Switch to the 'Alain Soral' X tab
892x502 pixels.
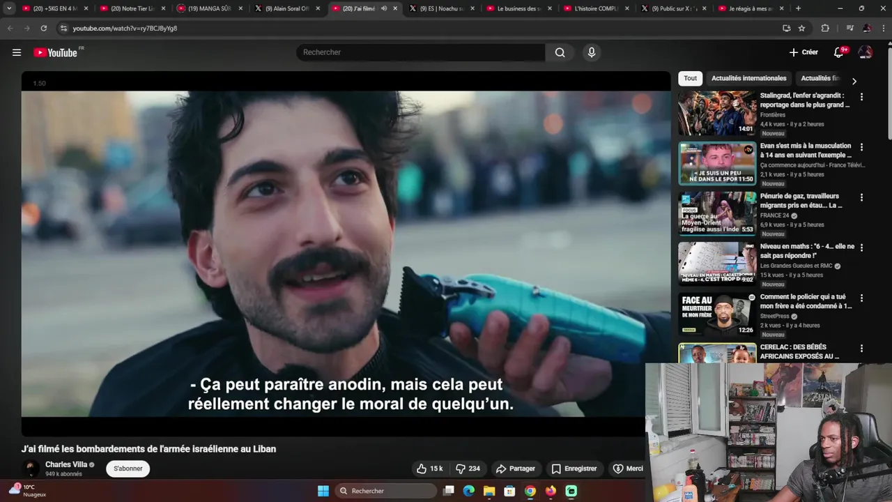(286, 8)
